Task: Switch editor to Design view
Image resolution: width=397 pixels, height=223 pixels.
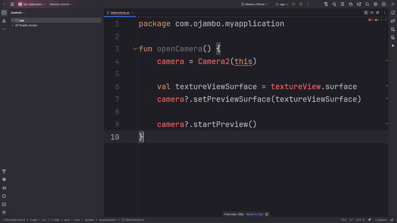Action: 377,13
